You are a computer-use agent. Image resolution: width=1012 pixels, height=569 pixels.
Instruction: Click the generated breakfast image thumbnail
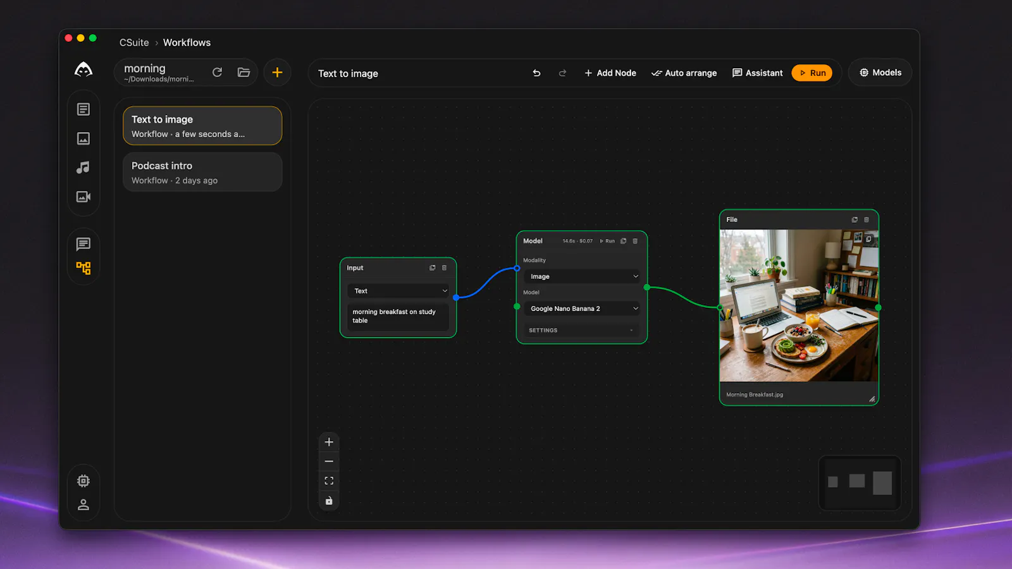(799, 305)
